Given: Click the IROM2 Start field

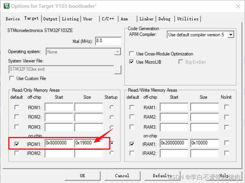Looking at the screenshot, I should [59, 154].
